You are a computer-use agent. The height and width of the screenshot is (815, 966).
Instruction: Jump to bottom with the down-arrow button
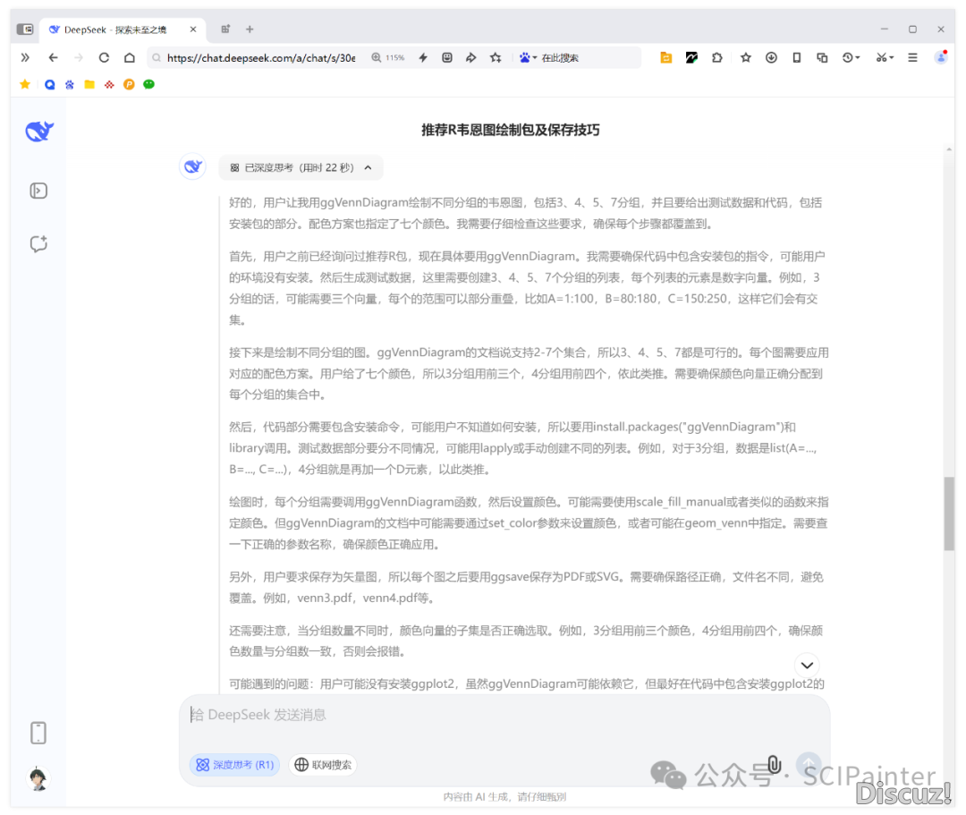[807, 666]
